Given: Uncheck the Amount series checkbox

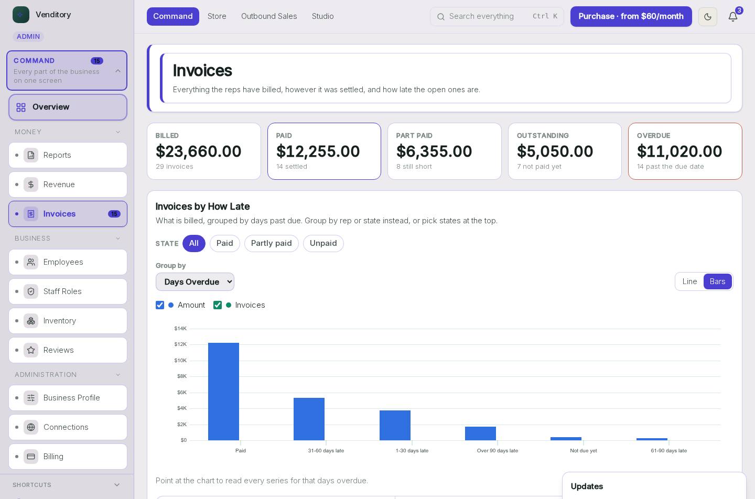Looking at the screenshot, I should [160, 305].
